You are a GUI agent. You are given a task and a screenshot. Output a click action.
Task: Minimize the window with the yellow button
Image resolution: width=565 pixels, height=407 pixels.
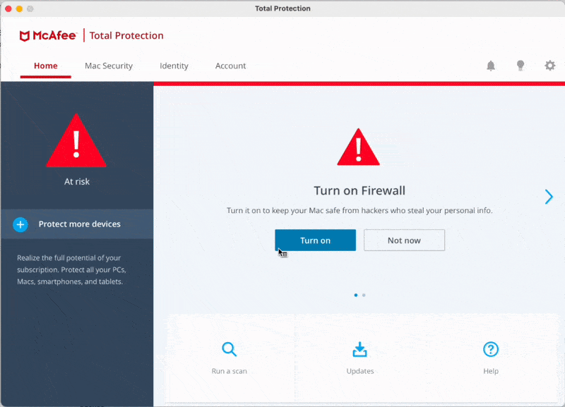pos(19,8)
